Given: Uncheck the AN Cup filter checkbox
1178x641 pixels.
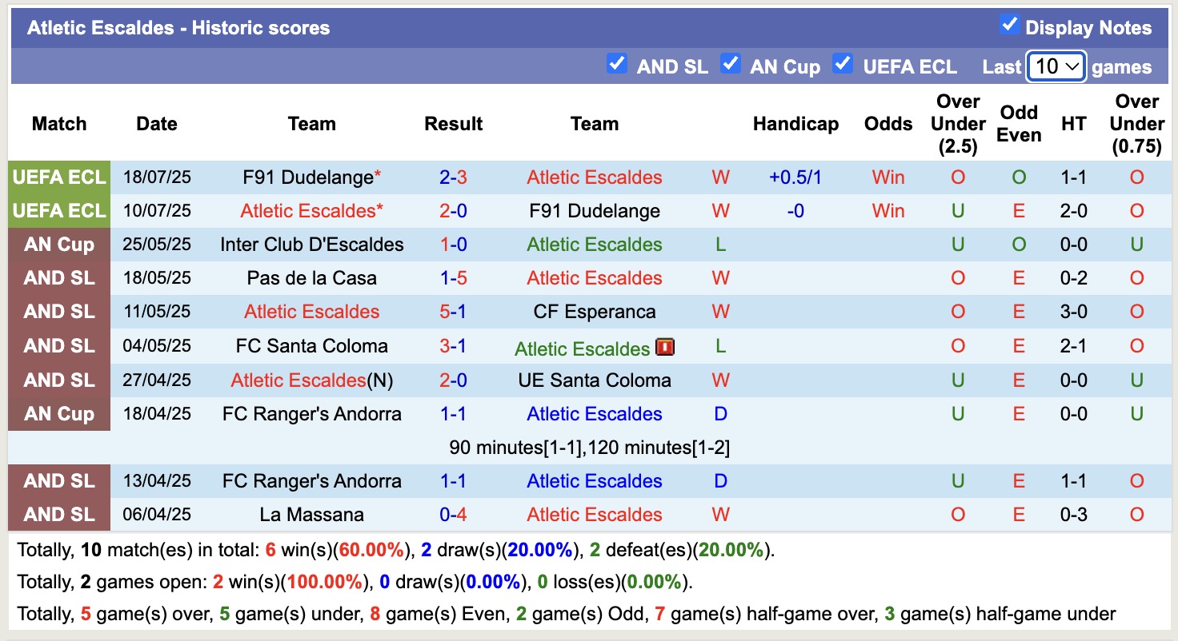Looking at the screenshot, I should click(x=730, y=64).
